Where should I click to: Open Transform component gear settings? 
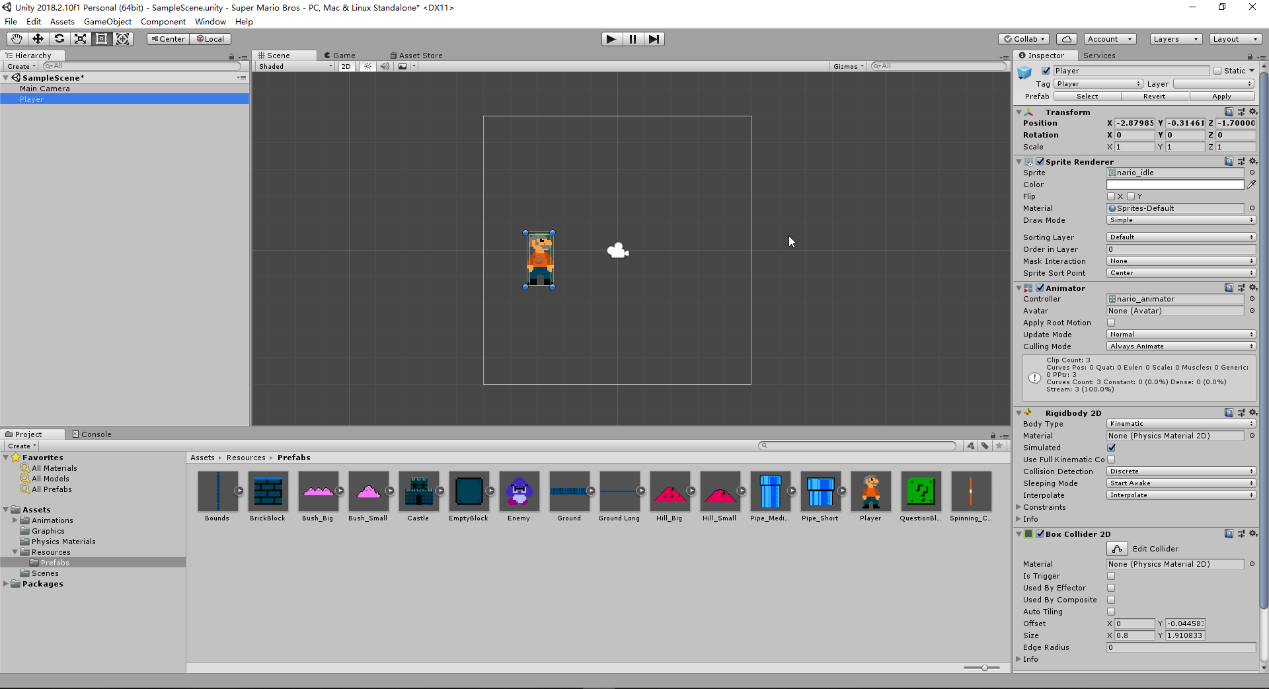[x=1252, y=112]
